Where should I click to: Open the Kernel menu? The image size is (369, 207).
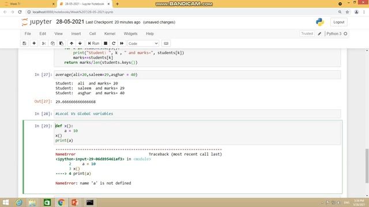tap(110, 34)
